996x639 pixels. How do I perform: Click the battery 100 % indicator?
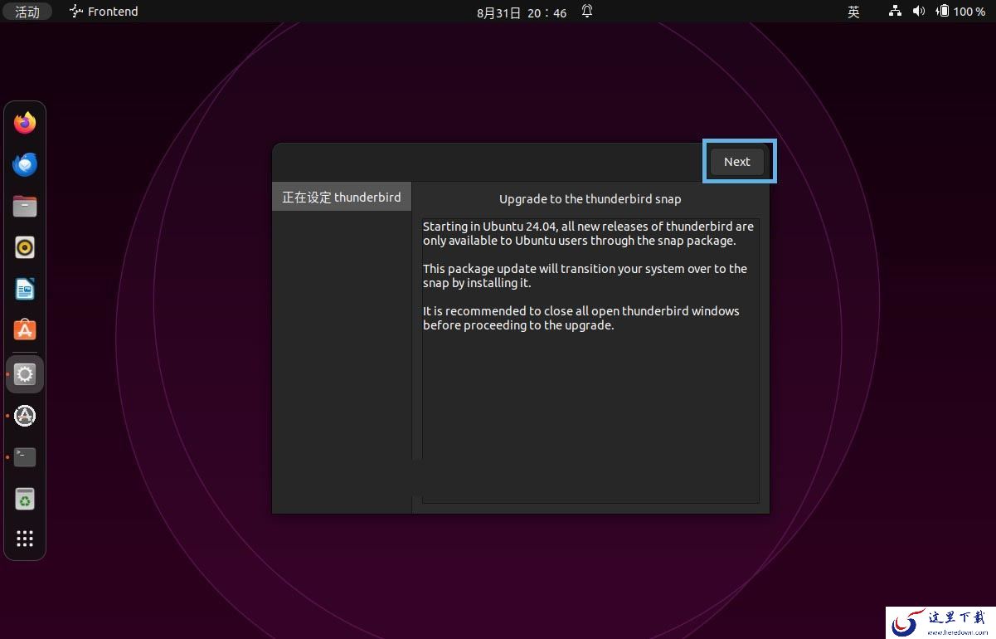pos(960,12)
